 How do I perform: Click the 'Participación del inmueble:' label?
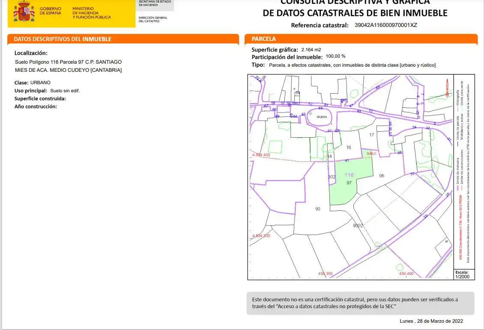(287, 57)
